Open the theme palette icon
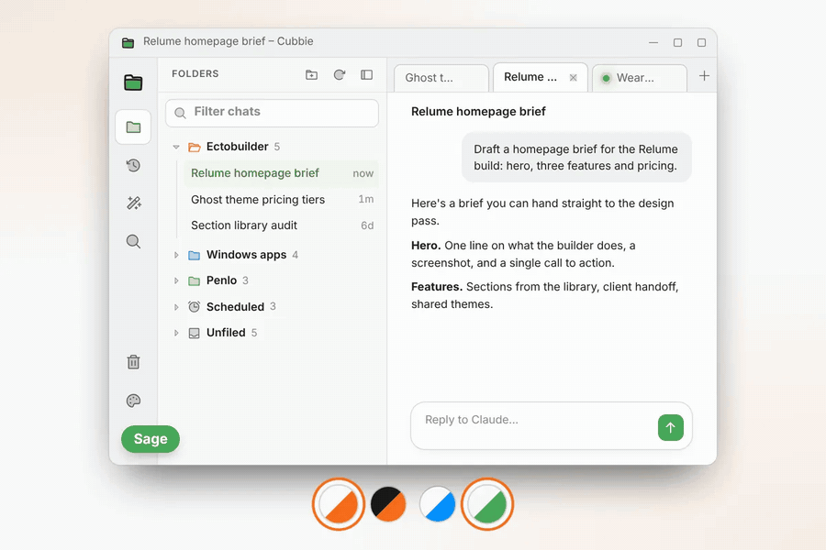 pos(133,401)
